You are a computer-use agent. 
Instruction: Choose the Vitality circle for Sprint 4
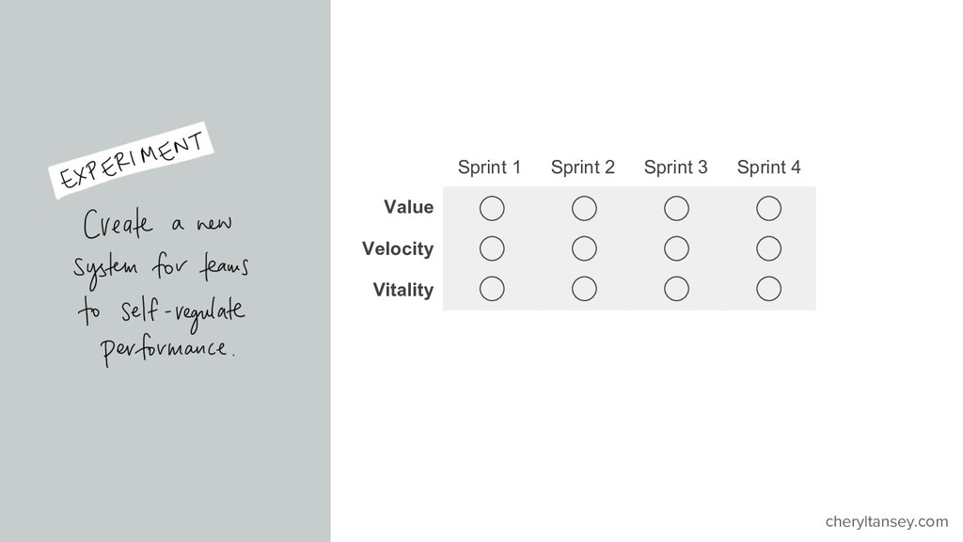tap(769, 289)
